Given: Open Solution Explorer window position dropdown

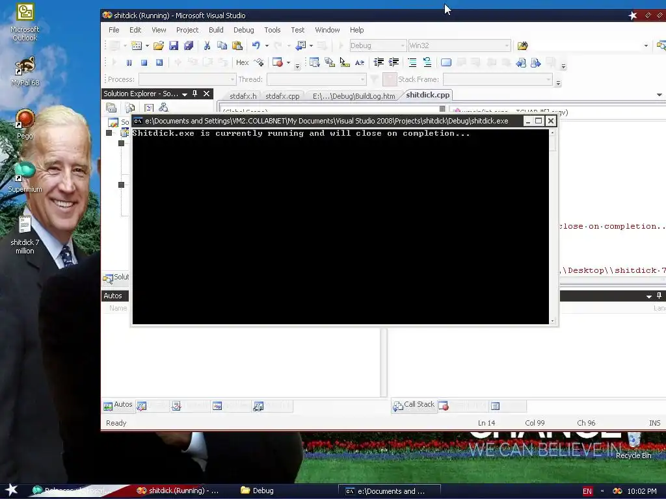Looking at the screenshot, I should click(x=185, y=94).
